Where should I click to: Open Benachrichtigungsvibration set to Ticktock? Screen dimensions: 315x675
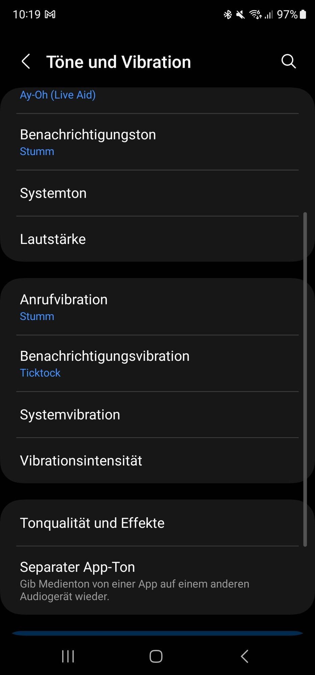click(157, 363)
